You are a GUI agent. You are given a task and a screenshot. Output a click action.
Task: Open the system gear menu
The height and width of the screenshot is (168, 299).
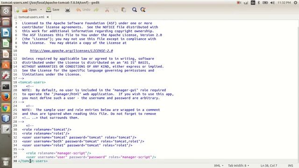click(x=295, y=2)
